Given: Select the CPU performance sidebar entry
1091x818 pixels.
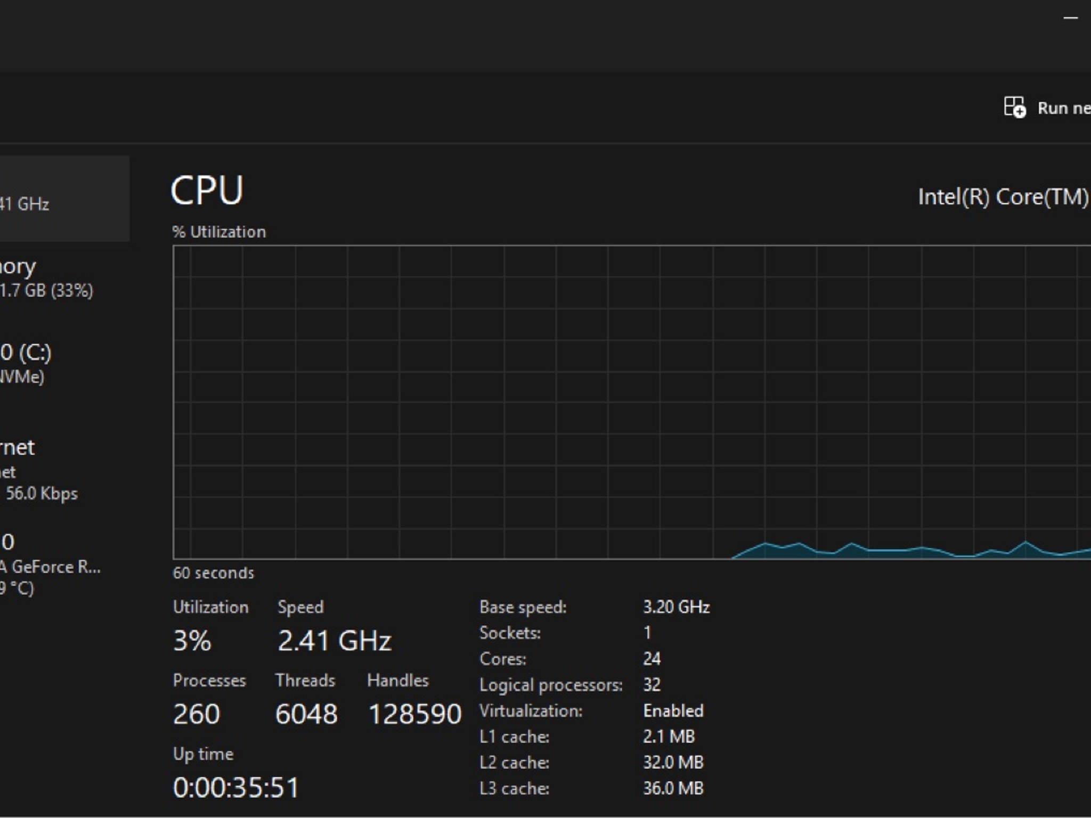Looking at the screenshot, I should tap(64, 199).
